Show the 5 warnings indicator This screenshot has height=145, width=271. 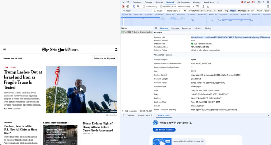[249, 2]
